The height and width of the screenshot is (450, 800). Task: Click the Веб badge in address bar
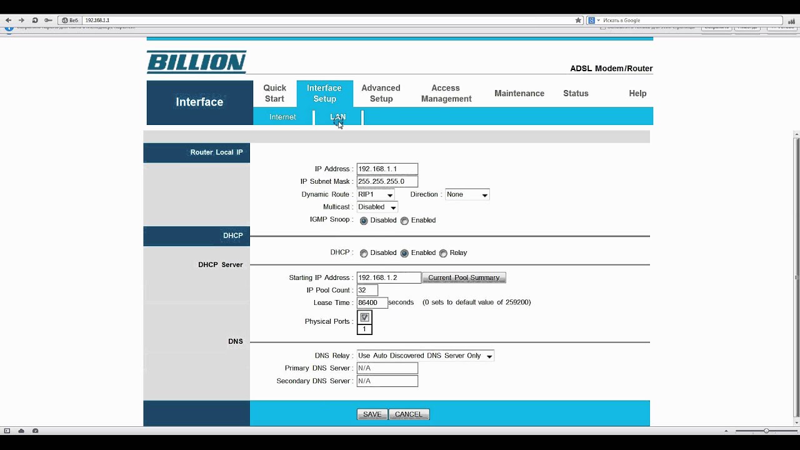tap(70, 21)
